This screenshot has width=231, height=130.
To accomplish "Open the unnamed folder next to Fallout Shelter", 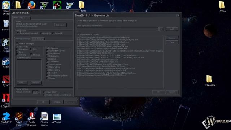I will [x=18, y=5].
